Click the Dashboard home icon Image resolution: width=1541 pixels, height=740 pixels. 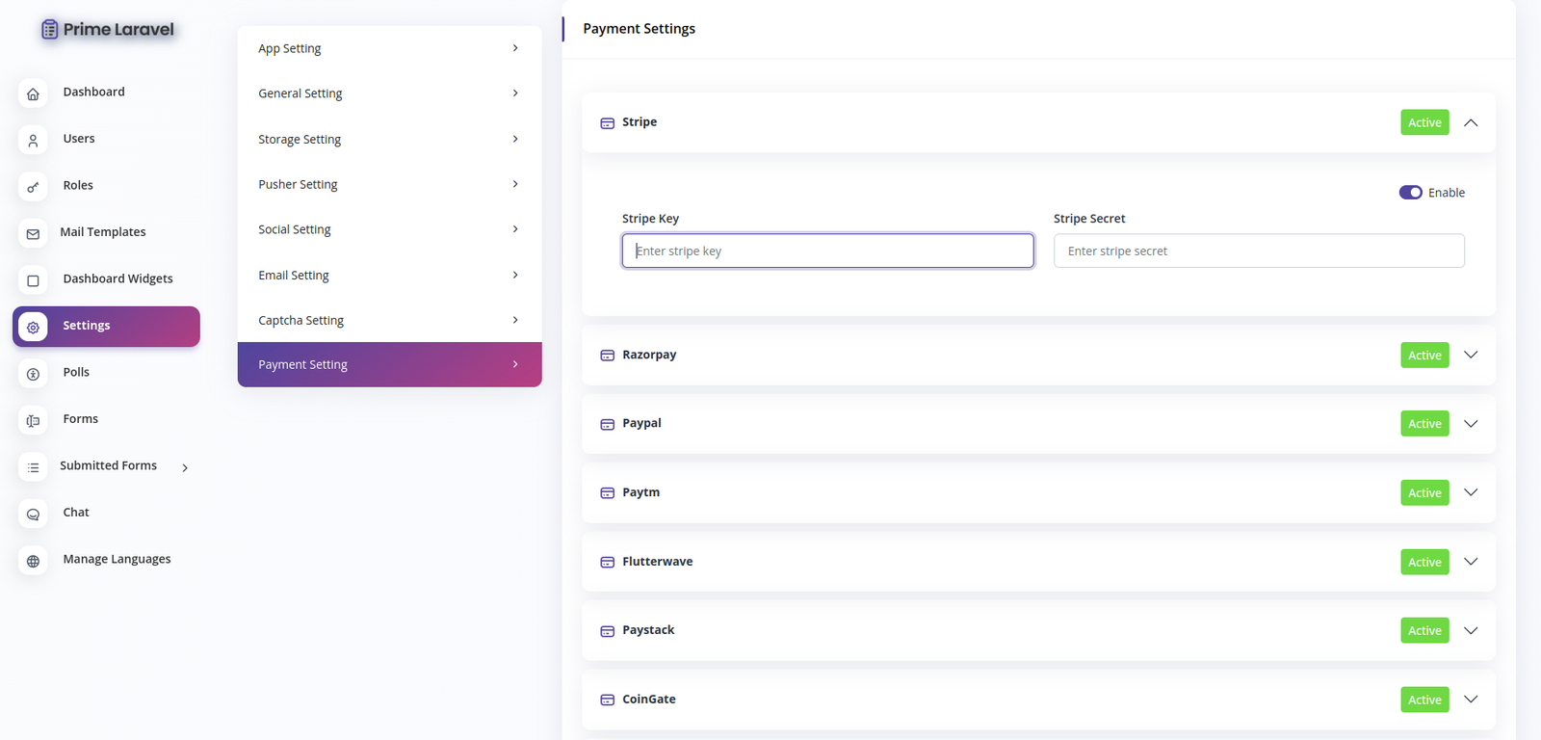click(x=33, y=93)
